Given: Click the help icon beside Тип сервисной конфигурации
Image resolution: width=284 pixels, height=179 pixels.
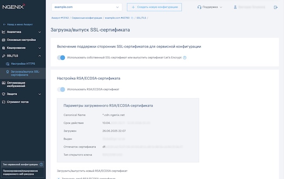Looking at the screenshot, I should click(42, 165).
